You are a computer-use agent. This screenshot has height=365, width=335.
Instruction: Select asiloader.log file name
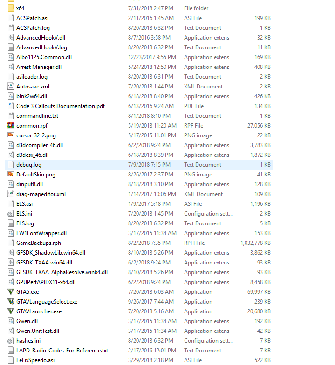click(x=32, y=77)
